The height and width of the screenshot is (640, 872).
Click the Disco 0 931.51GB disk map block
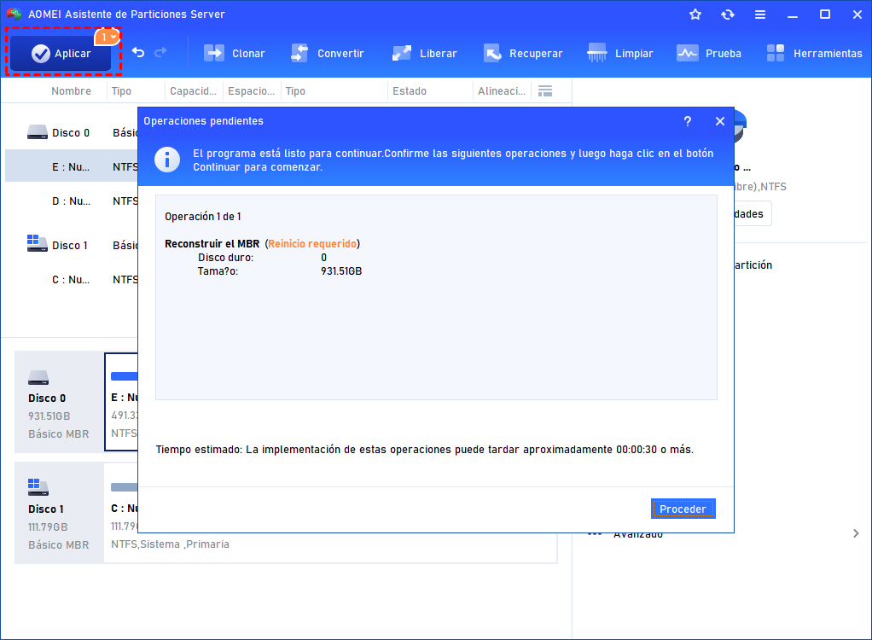point(59,402)
